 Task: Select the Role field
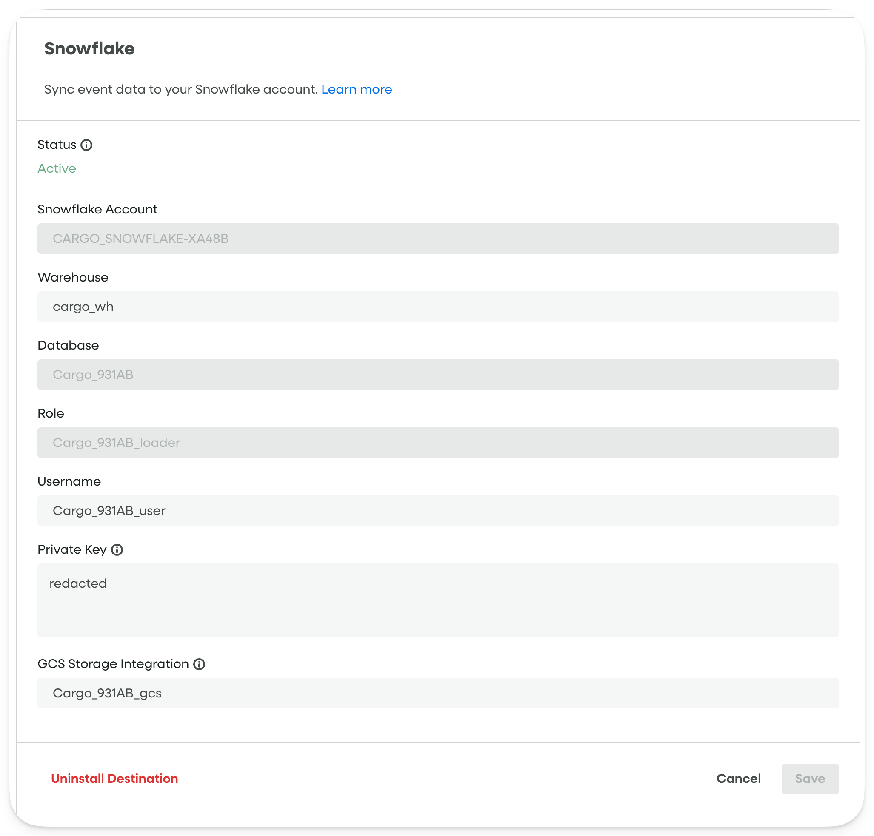click(437, 443)
